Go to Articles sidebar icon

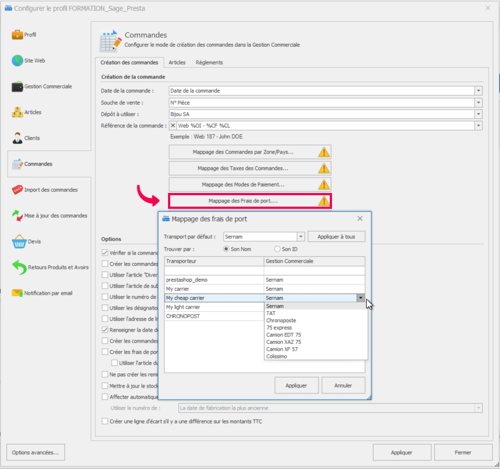click(17, 112)
